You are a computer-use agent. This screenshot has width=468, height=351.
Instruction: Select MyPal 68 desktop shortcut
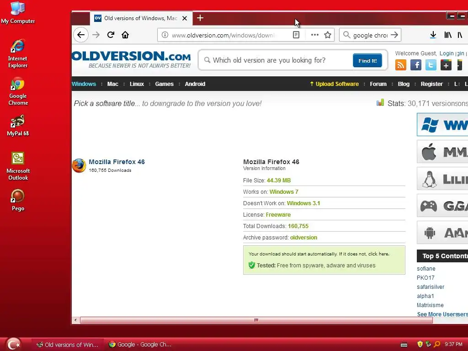(18, 125)
